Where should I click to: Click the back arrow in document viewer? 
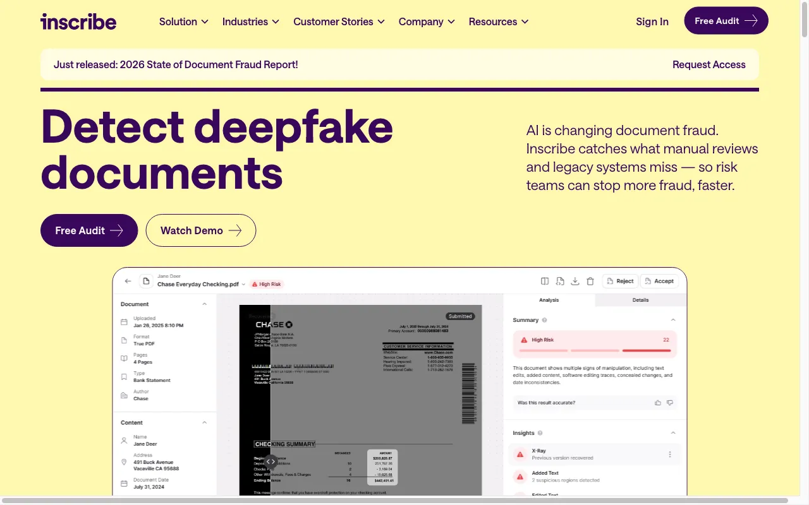128,281
